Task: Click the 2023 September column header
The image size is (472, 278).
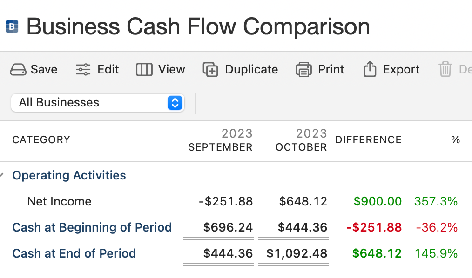Action: click(220, 140)
